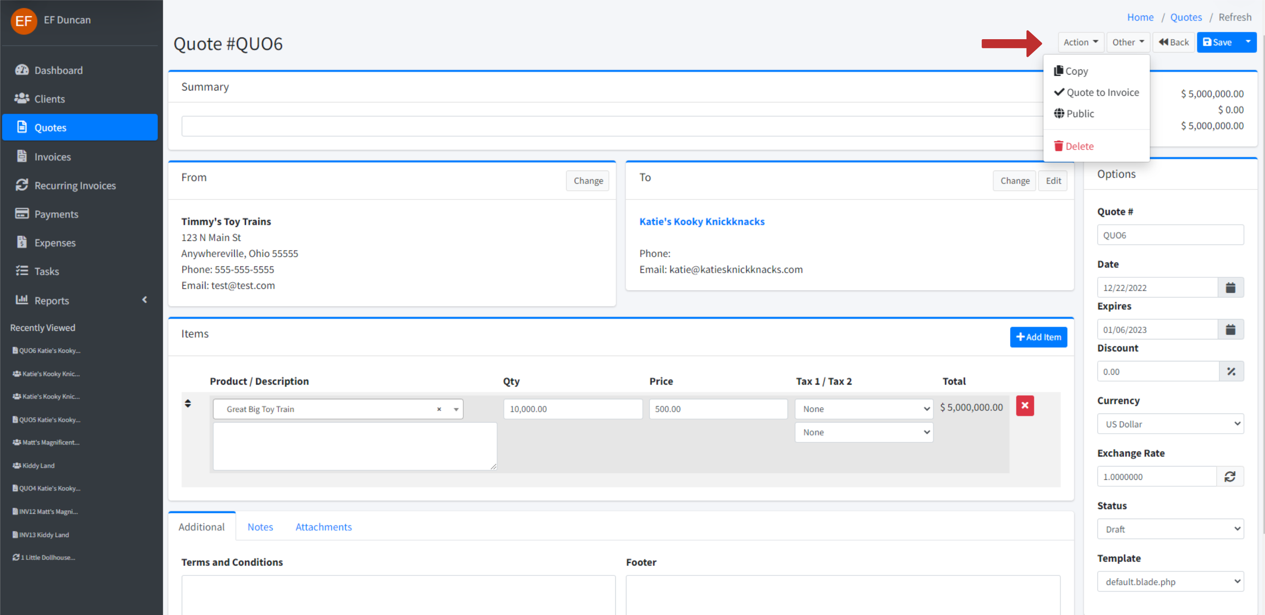Open the Date calendar picker icon
The width and height of the screenshot is (1265, 615).
[1230, 287]
